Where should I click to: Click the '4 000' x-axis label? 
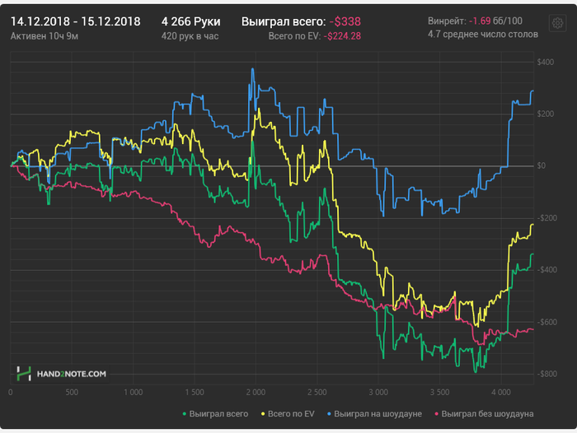[501, 393]
